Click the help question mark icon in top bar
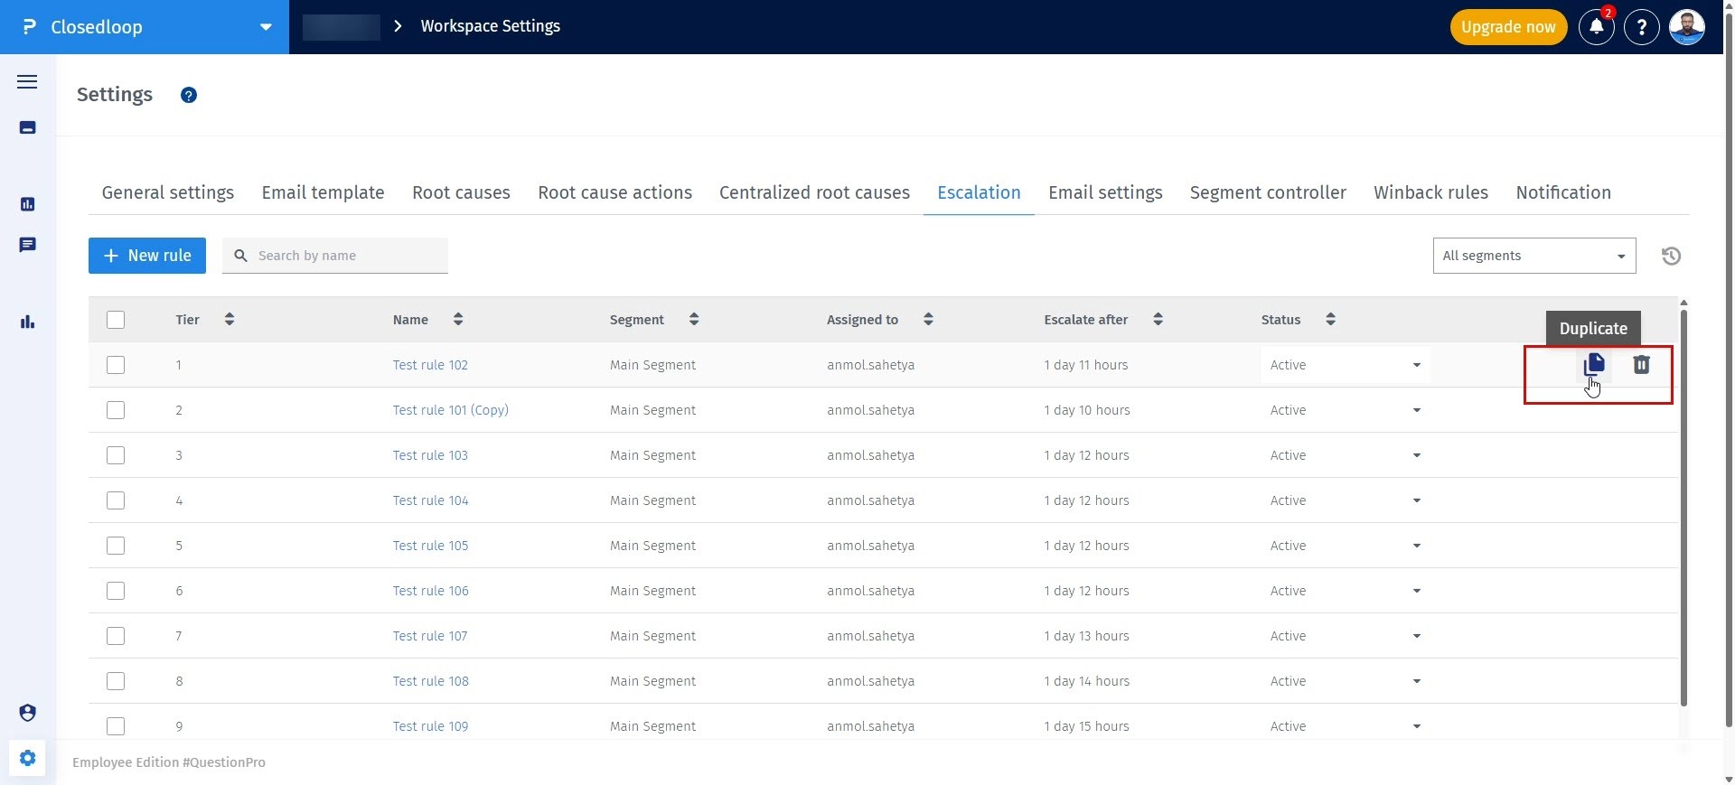Viewport: 1735px width, 785px height. (1641, 27)
